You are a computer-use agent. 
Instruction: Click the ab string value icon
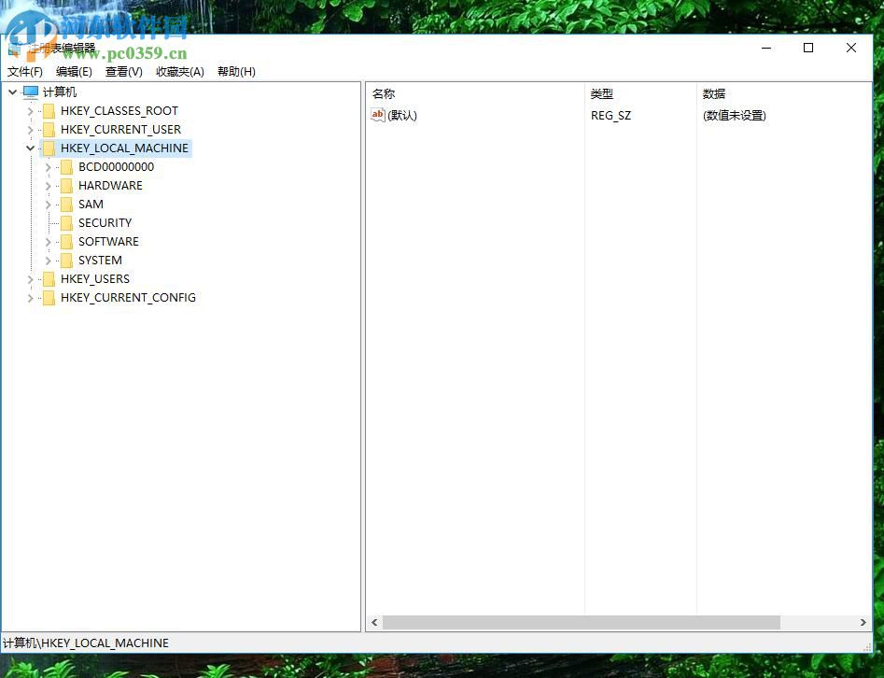coord(378,115)
